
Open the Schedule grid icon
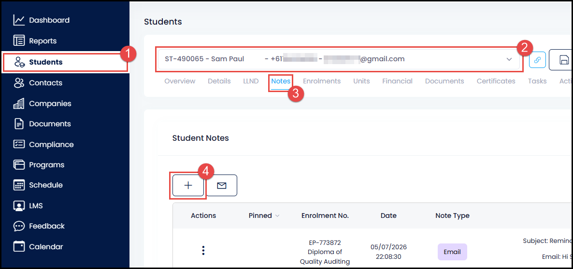coord(19,185)
